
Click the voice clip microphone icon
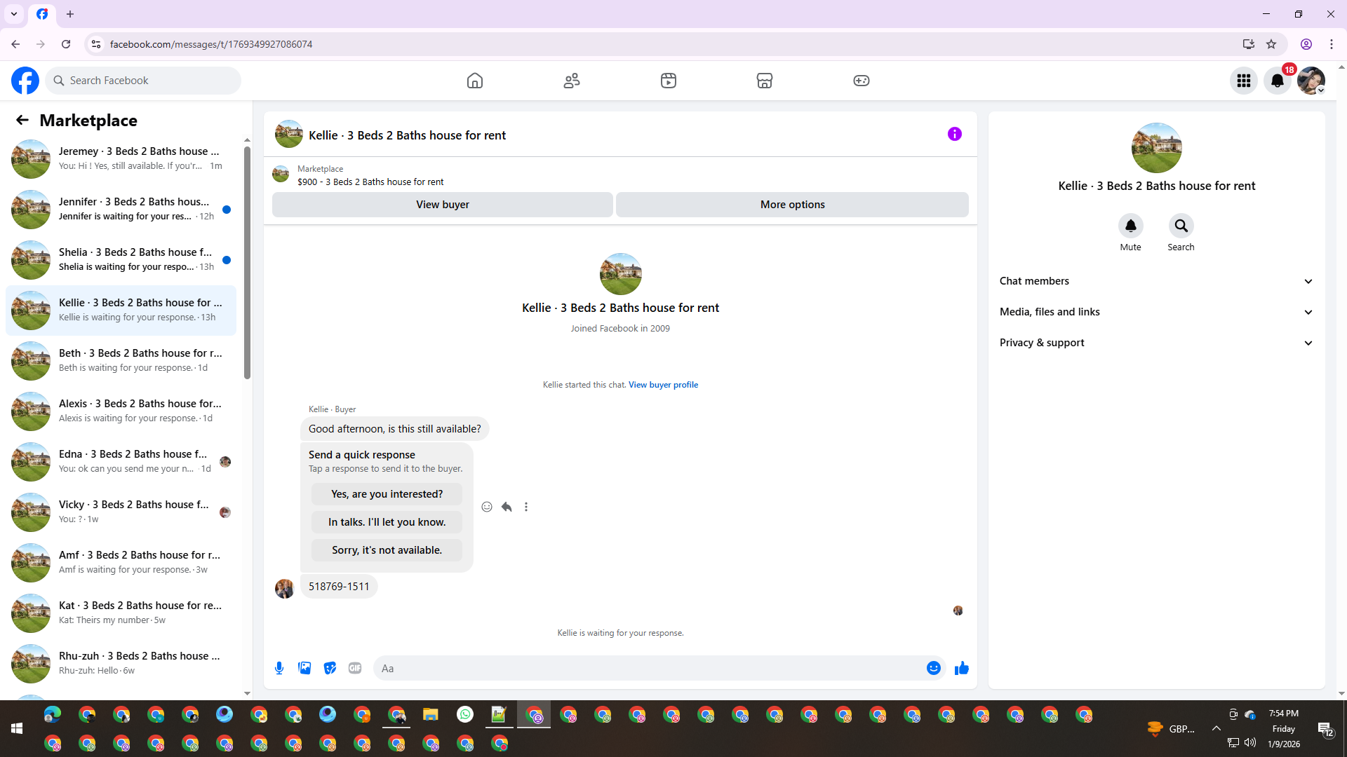pyautogui.click(x=279, y=668)
